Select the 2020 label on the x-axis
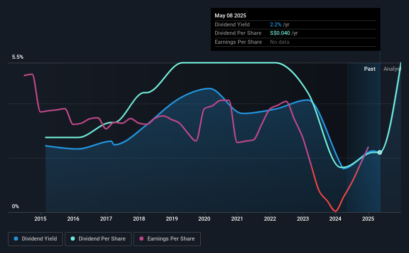The image size is (409, 253). pyautogui.click(x=204, y=219)
